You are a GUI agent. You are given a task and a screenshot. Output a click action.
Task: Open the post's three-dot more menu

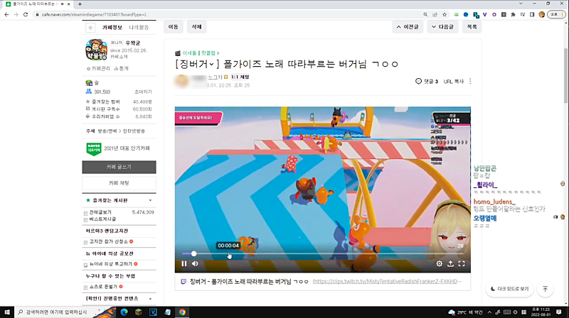click(x=470, y=82)
